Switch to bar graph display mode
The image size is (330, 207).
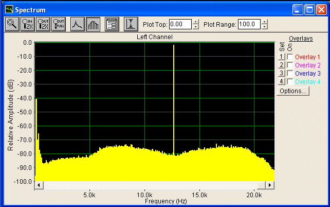pyautogui.click(x=93, y=24)
